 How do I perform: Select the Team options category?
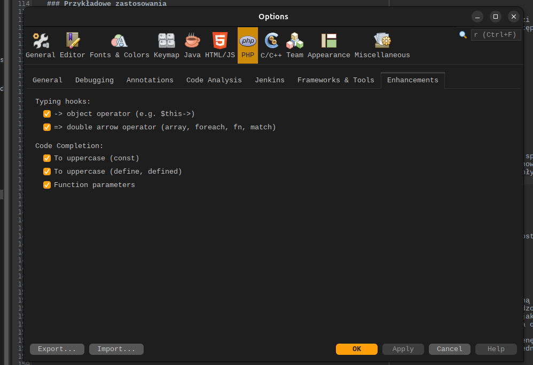coord(295,45)
